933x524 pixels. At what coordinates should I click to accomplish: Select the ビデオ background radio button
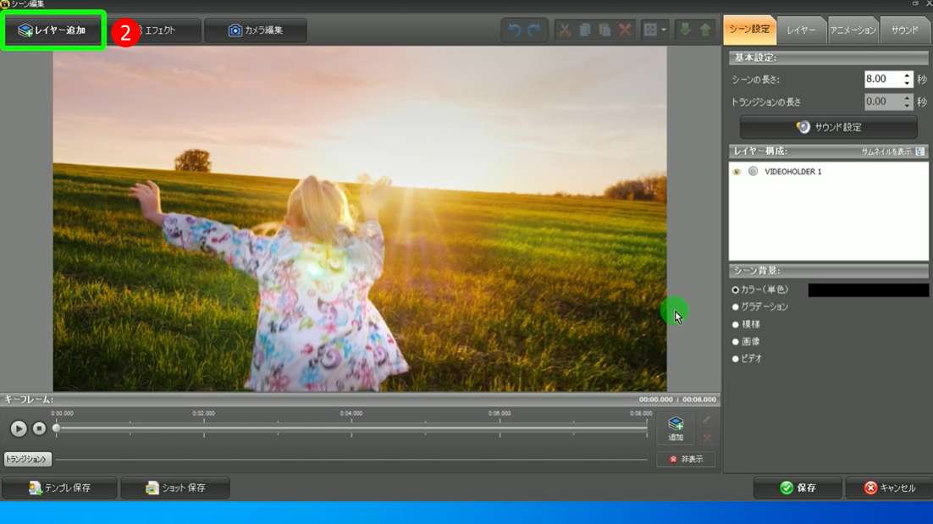coord(736,359)
